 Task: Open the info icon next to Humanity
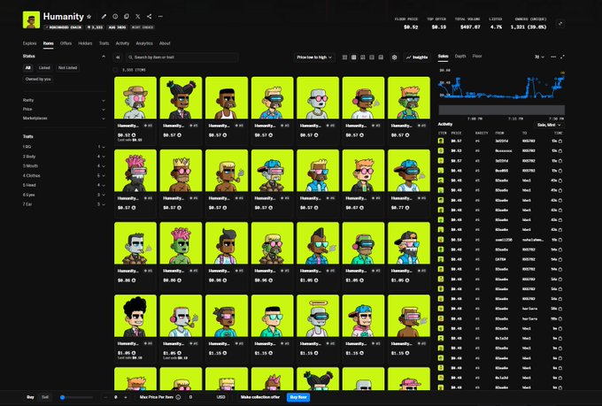tap(115, 17)
